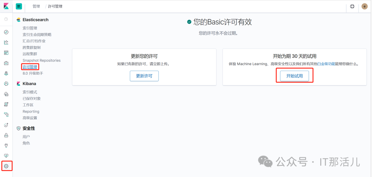The image size is (372, 177).
Task: Open the Machine Learning icon
Action: click(6, 84)
